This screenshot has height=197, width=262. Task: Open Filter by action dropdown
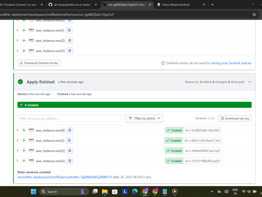pos(144,118)
